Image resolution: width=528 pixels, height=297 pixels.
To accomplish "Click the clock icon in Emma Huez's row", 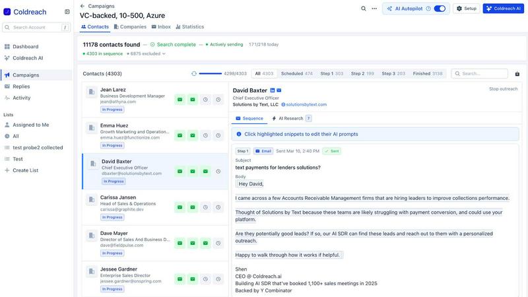I will tap(206, 135).
